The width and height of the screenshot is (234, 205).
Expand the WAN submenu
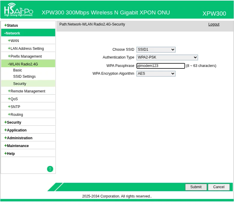pyautogui.click(x=13, y=41)
